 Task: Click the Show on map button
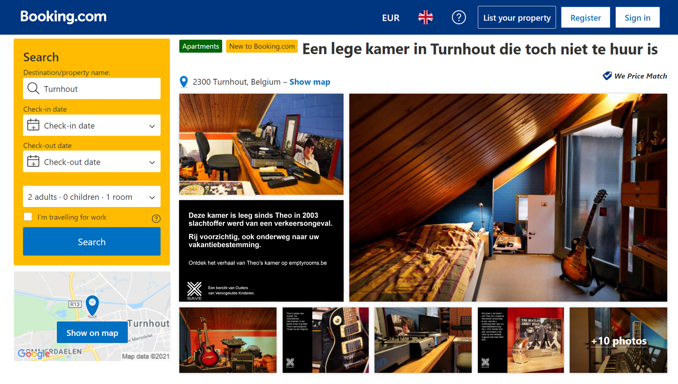pos(92,332)
